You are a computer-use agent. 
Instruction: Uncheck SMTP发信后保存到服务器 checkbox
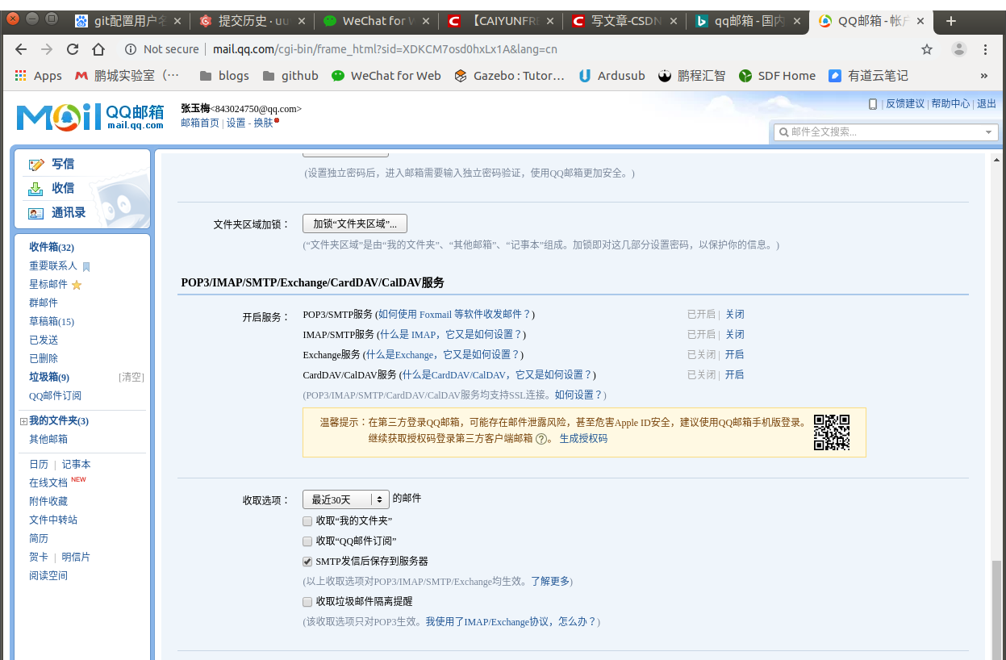(x=307, y=562)
